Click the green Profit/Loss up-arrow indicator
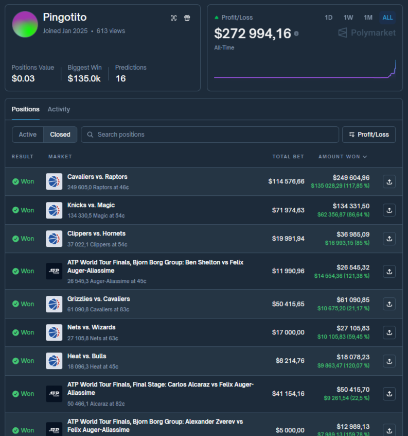This screenshot has height=436, width=408. pos(217,18)
